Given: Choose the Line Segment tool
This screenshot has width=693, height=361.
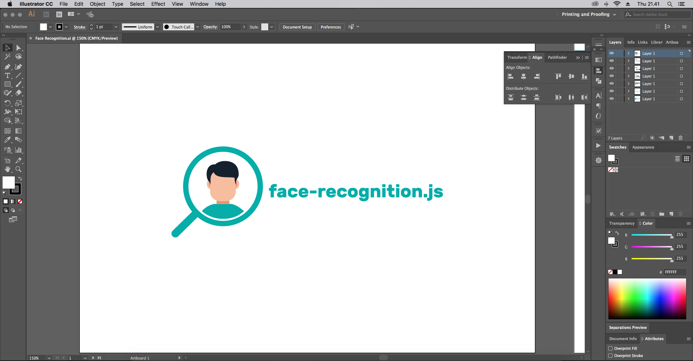Looking at the screenshot, I should tap(18, 75).
